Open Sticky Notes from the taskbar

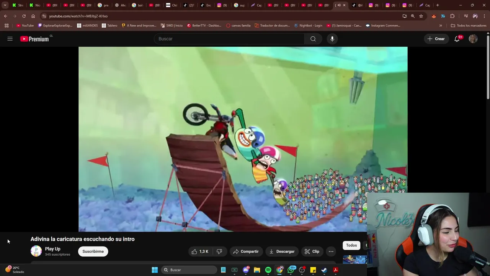click(313, 270)
